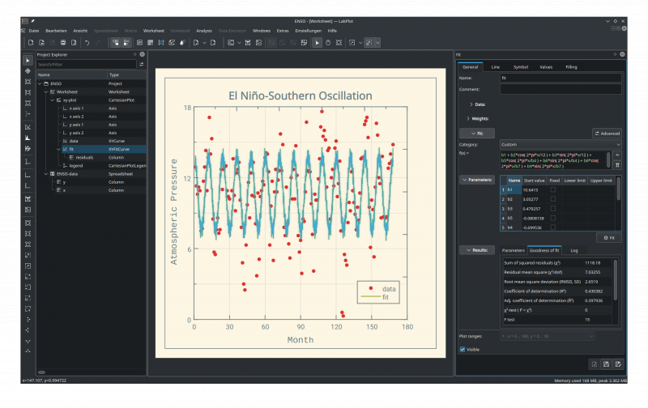648x408 pixels.
Task: Click the functions button beside formula field
Action: click(617, 155)
